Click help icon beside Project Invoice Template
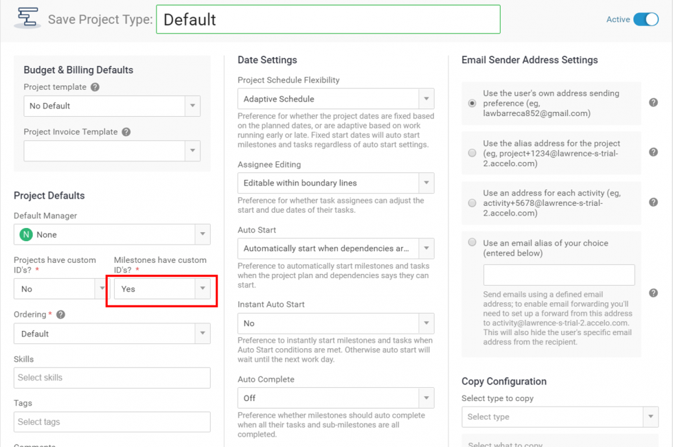 click(x=126, y=132)
